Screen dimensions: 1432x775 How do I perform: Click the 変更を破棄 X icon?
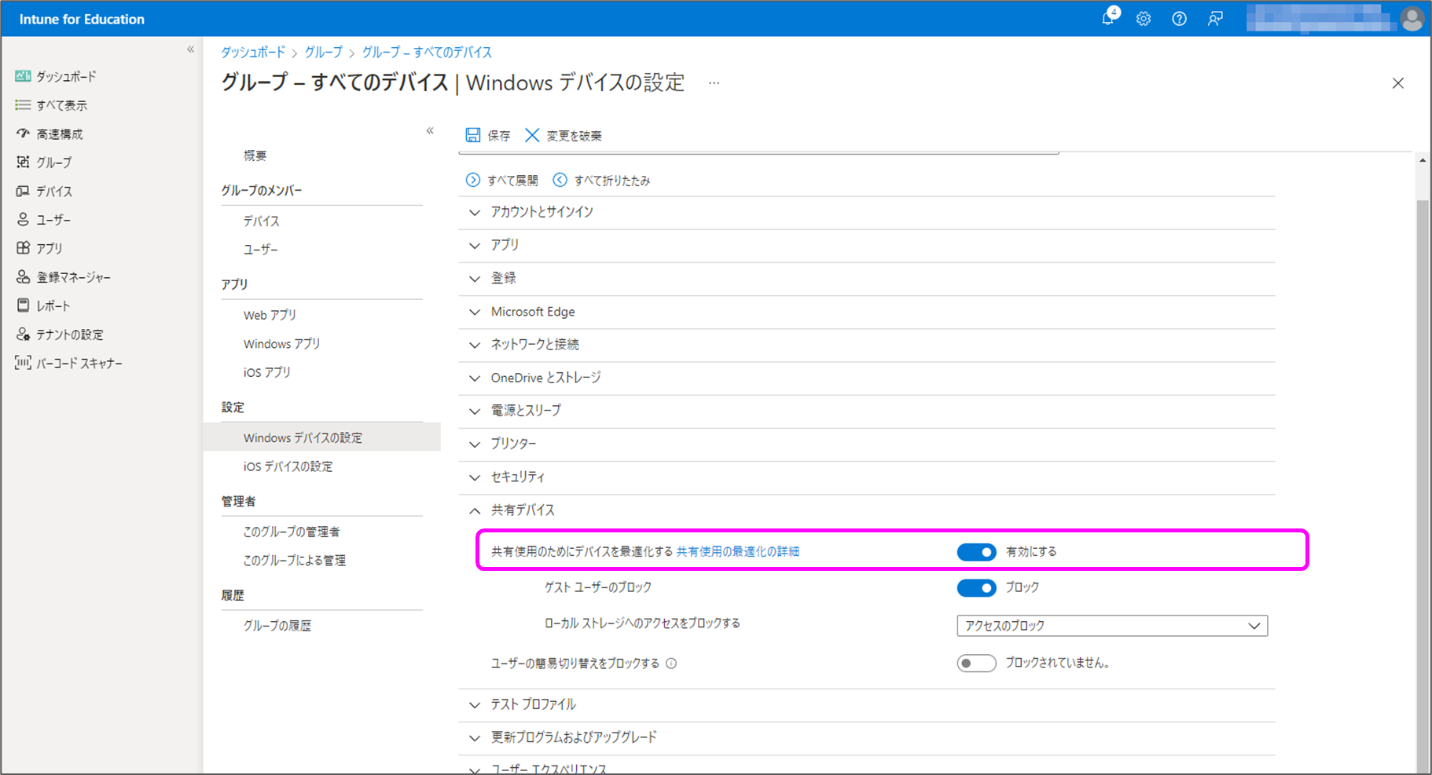pos(532,135)
